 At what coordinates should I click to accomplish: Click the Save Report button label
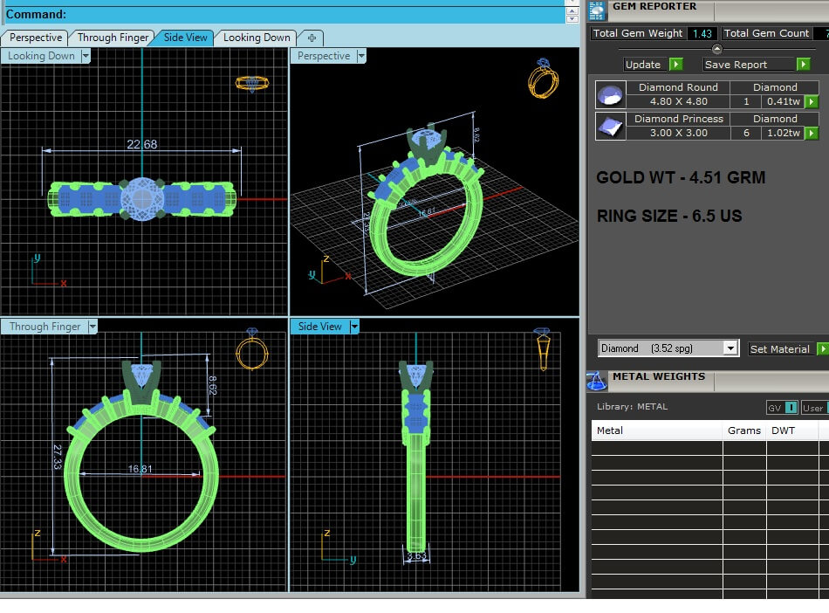point(736,65)
